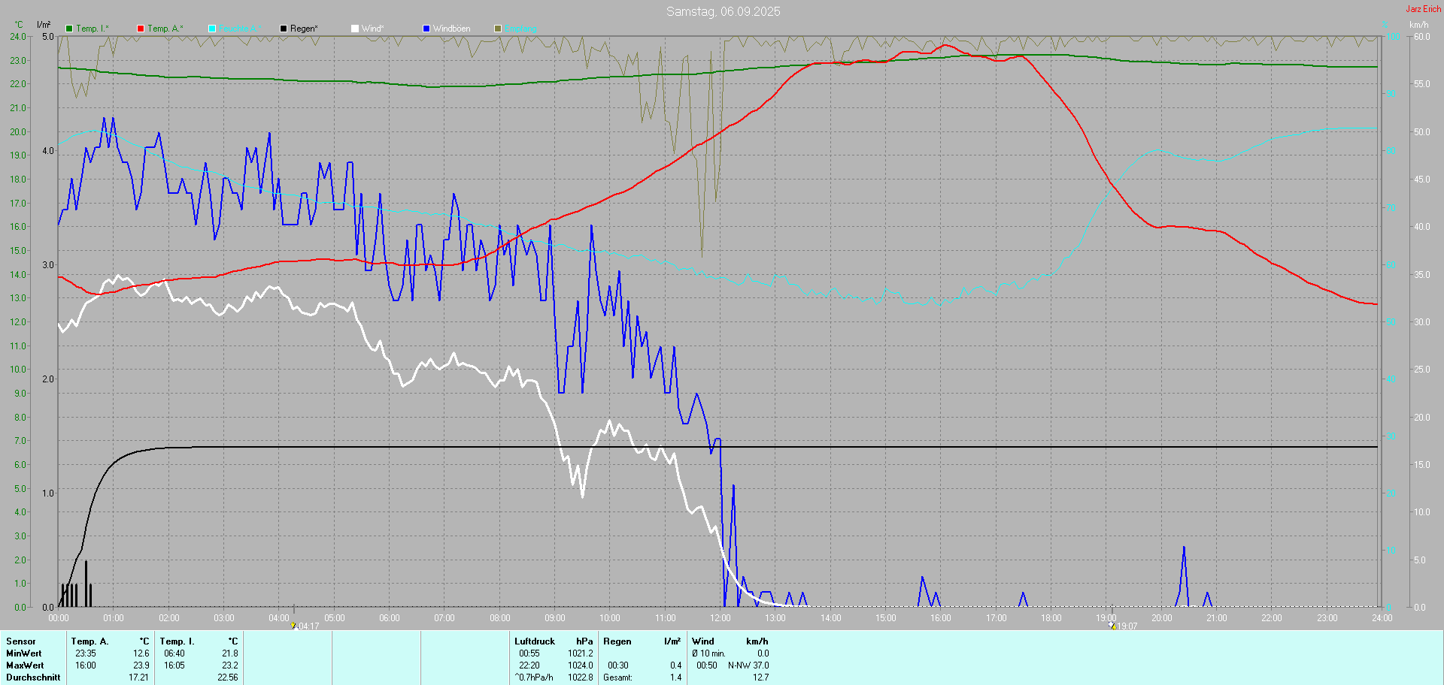Click the white Wind legend swatch

355,29
